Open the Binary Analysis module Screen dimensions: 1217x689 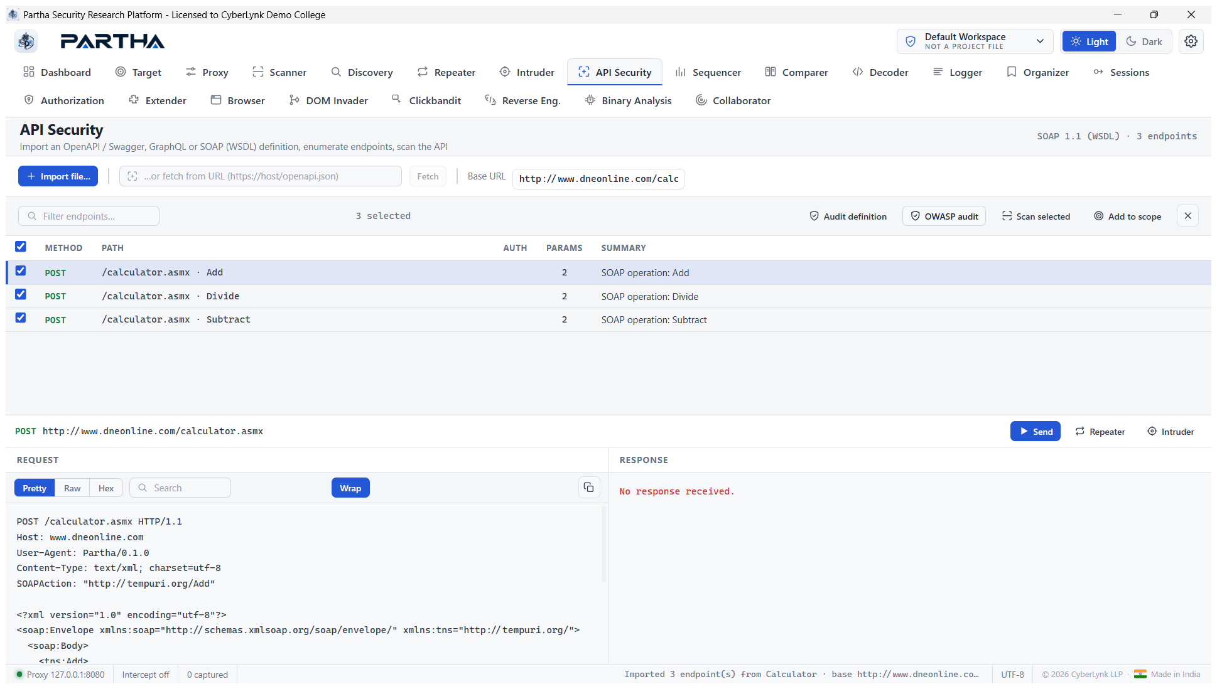[628, 100]
